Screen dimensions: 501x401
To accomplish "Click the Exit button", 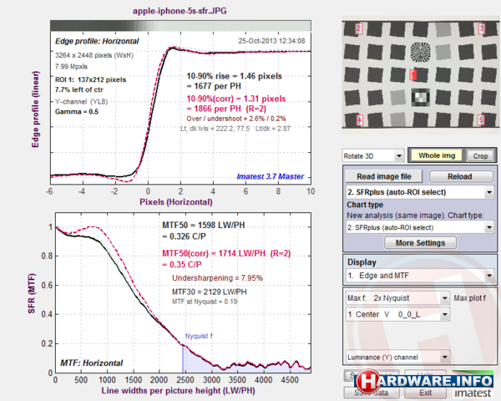I will click(x=425, y=393).
